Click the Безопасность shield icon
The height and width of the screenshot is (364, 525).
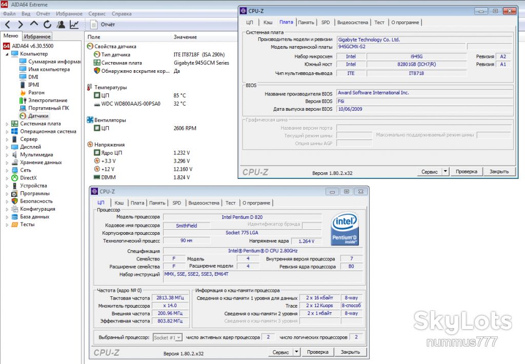point(14,201)
